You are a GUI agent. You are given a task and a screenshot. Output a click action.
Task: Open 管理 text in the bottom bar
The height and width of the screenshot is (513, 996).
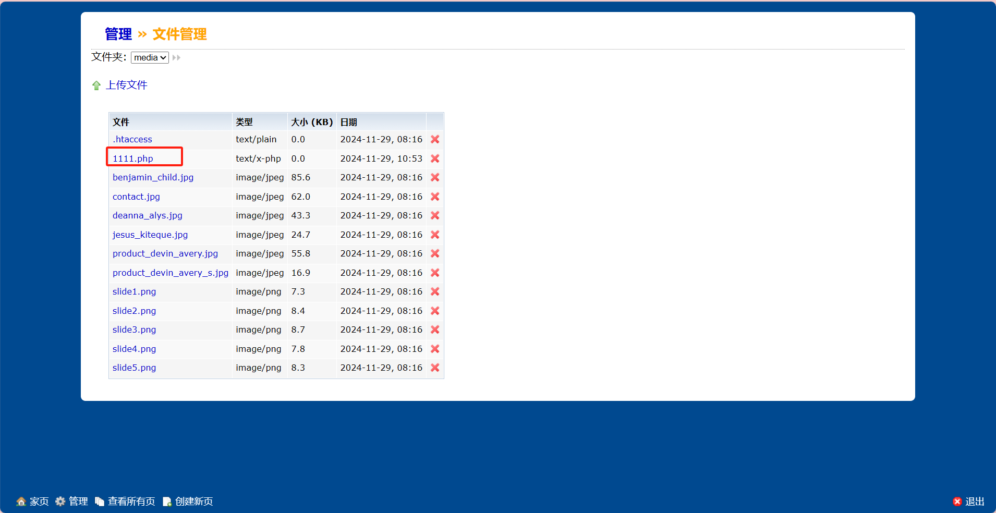(78, 502)
